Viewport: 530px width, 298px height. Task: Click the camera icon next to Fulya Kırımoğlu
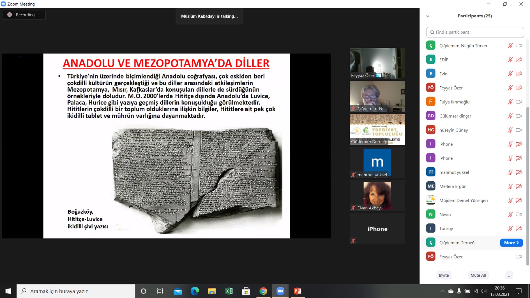[519, 102]
